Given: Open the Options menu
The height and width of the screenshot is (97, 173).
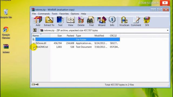Looking at the screenshot, I should click(x=75, y=14).
